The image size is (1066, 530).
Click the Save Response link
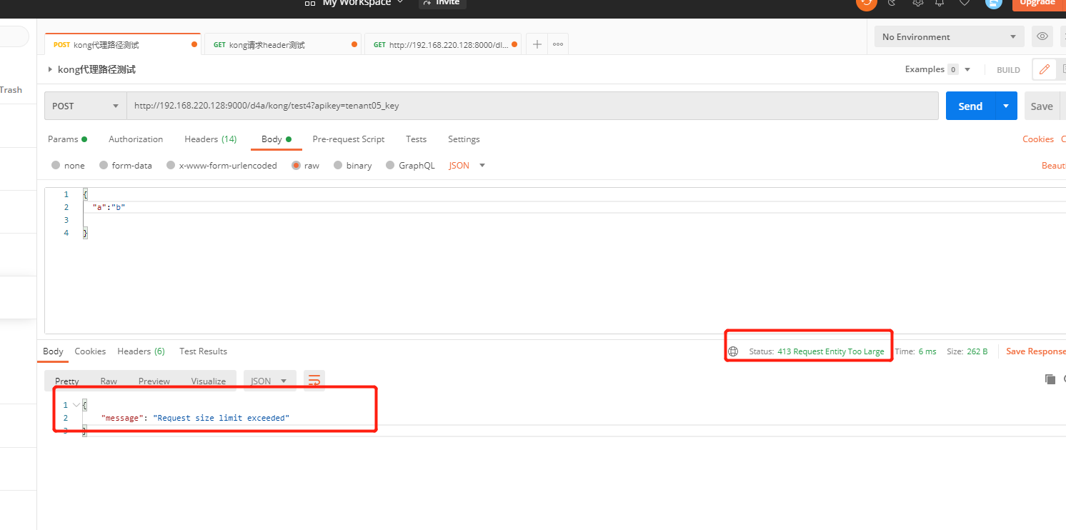pyautogui.click(x=1035, y=351)
